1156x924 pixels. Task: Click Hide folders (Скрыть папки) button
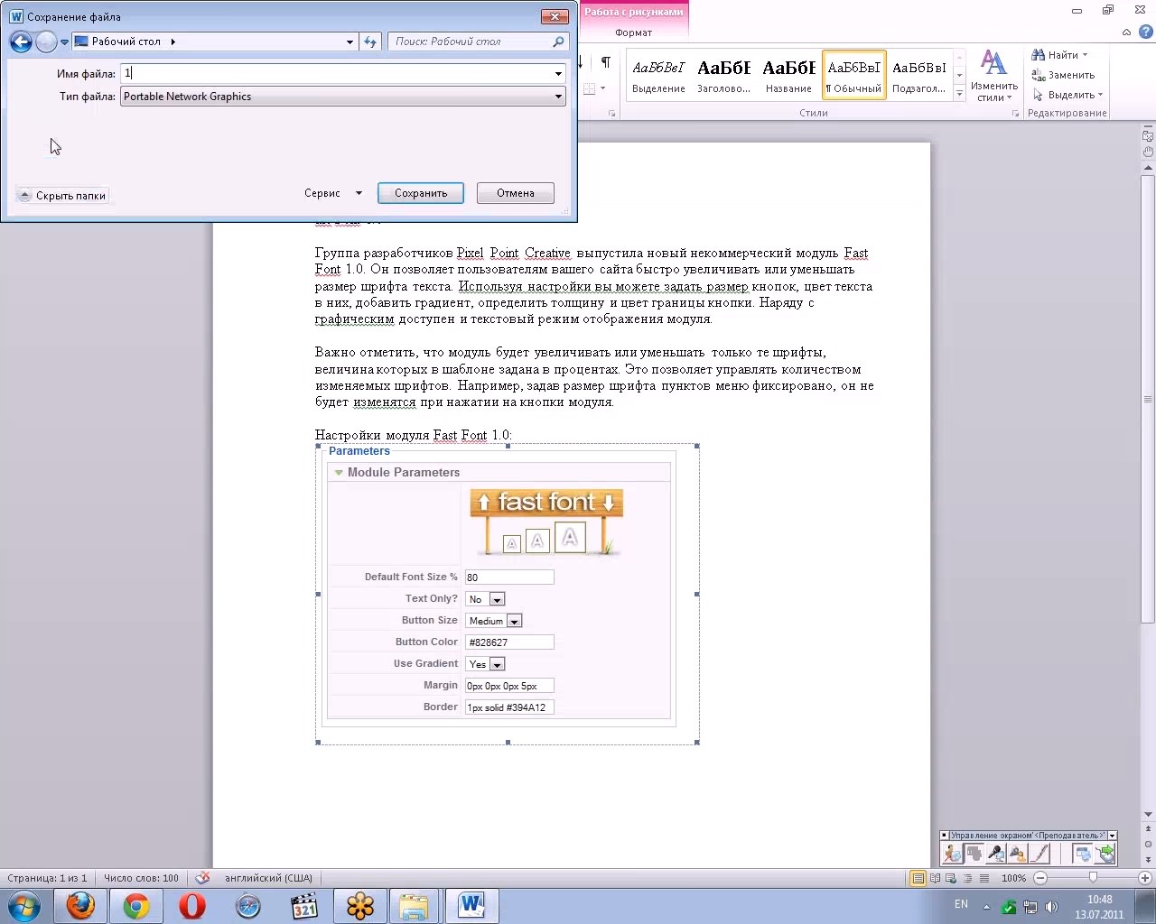point(62,195)
